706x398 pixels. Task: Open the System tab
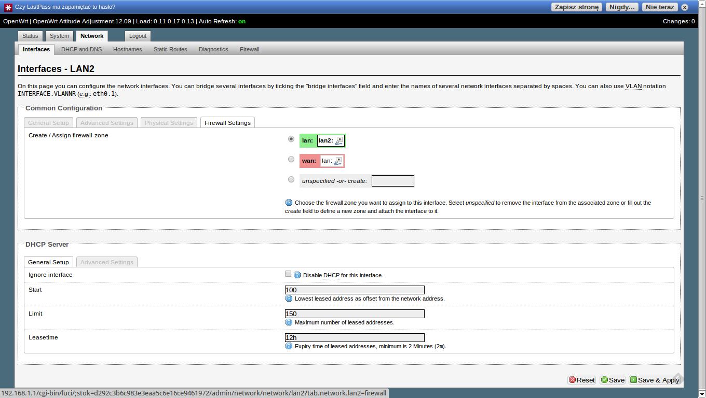coord(59,36)
